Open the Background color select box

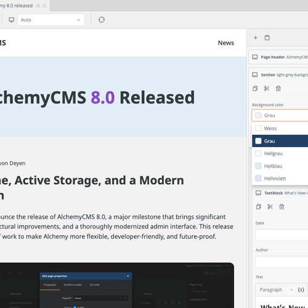point(280,115)
